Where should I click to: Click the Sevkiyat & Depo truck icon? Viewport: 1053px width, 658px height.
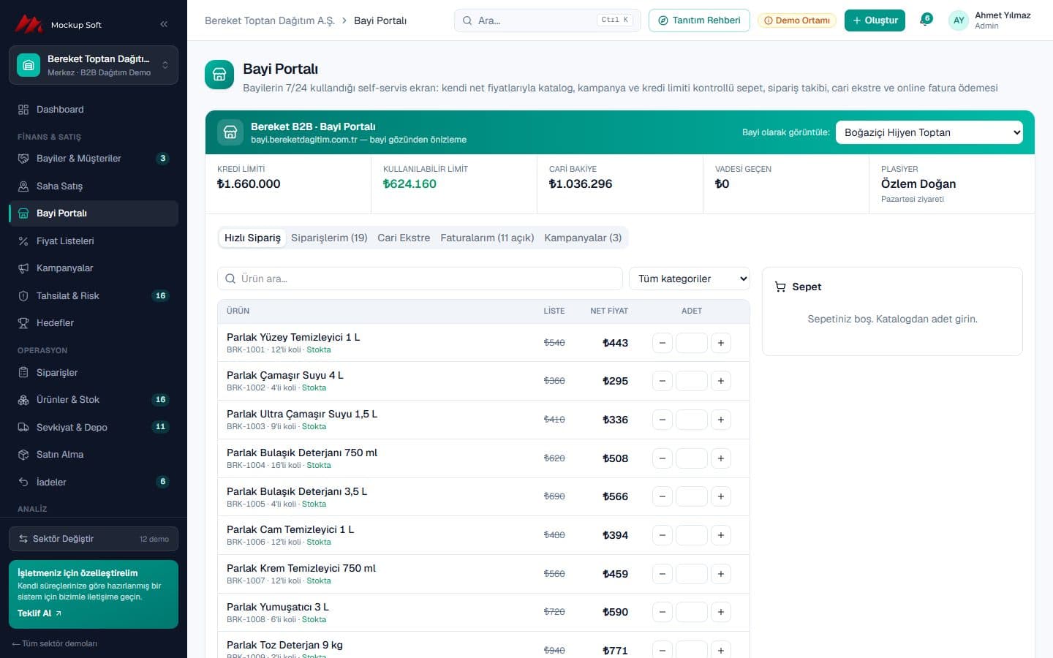coord(23,428)
